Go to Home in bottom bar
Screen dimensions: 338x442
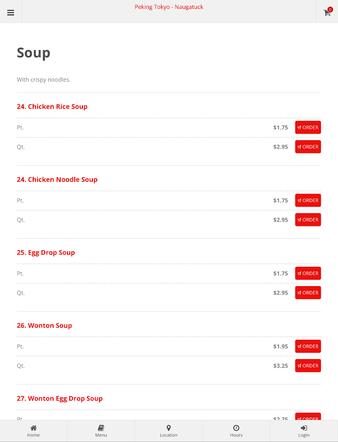point(34,431)
